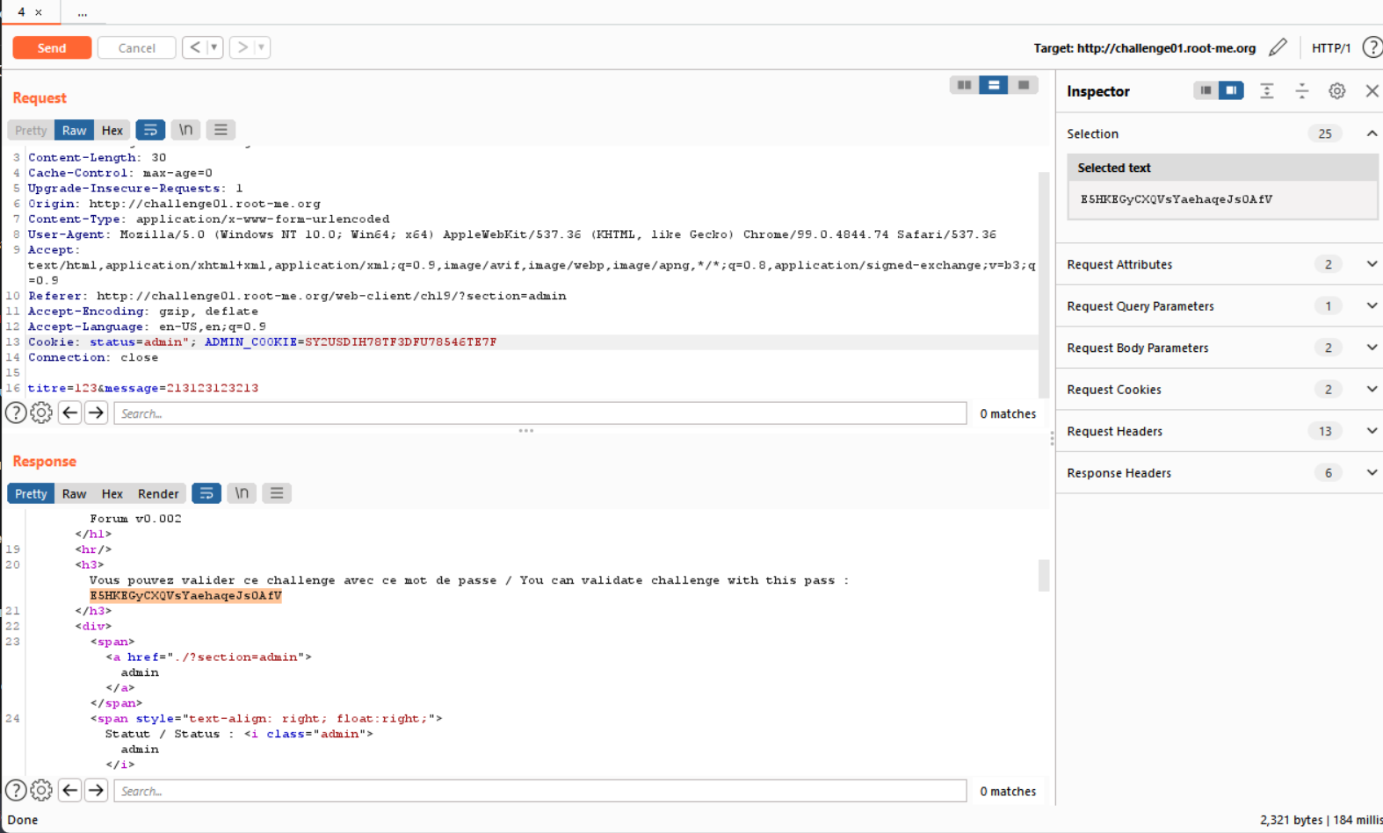Collapse the Selection section
The height and width of the screenshot is (833, 1383).
1372,133
